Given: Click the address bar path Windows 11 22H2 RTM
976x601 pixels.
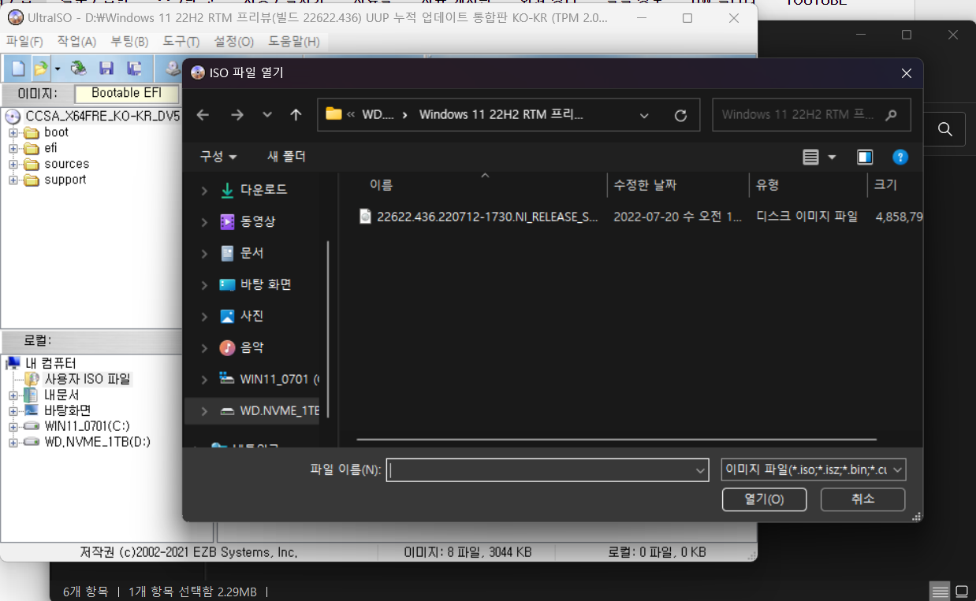Looking at the screenshot, I should click(501, 114).
